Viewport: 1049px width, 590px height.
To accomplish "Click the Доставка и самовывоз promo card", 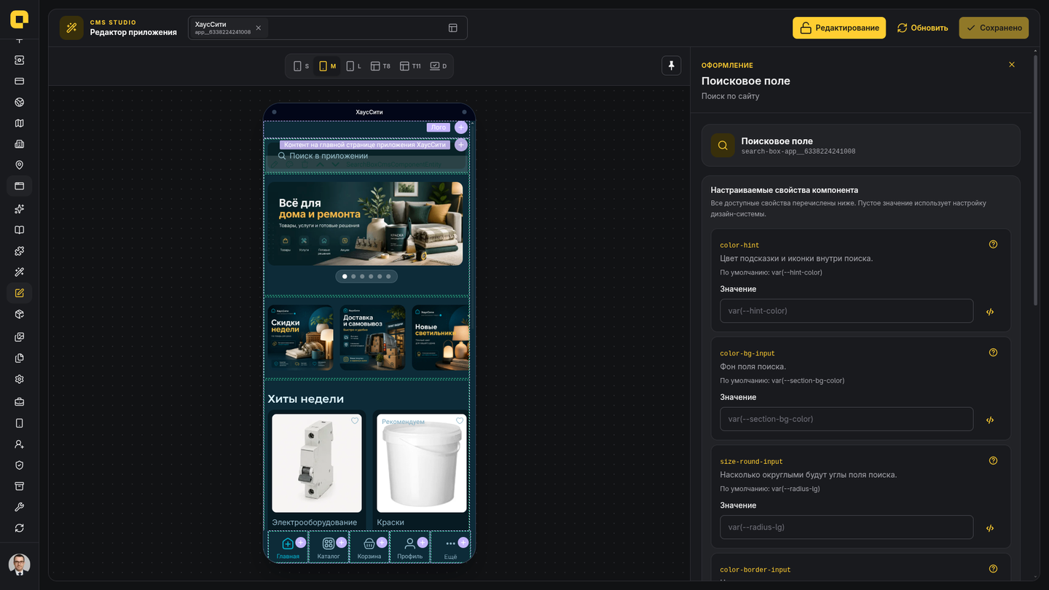I will [373, 337].
